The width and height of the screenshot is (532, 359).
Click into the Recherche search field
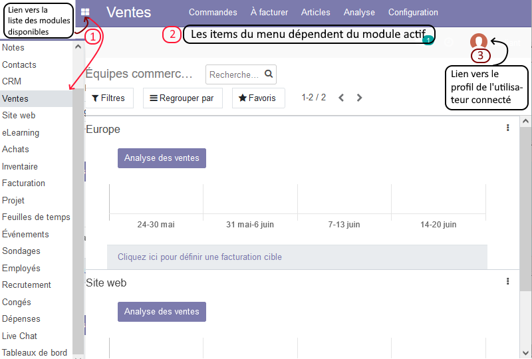[234, 74]
